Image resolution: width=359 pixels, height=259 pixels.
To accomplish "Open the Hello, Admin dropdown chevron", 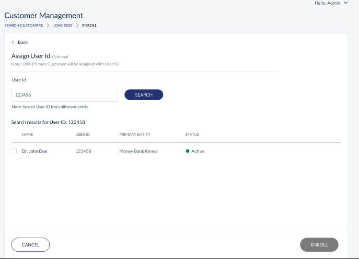I will (x=346, y=3).
